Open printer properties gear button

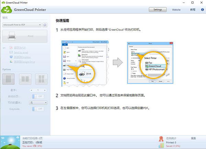coord(45,25)
